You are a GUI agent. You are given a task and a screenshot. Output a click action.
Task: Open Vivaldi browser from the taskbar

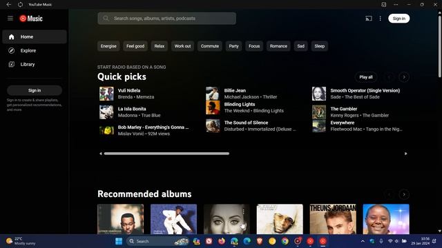click(209, 241)
